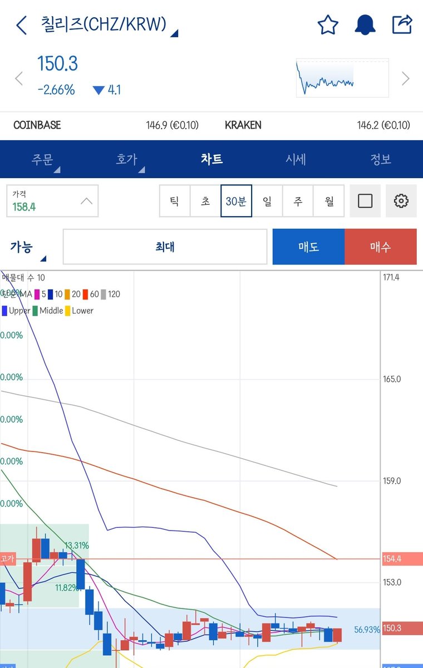Switch to the 호가 tab

127,159
